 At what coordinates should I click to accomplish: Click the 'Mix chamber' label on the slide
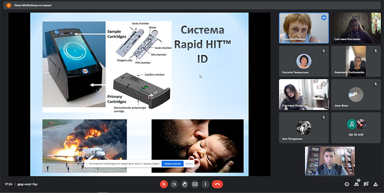[x=159, y=55]
